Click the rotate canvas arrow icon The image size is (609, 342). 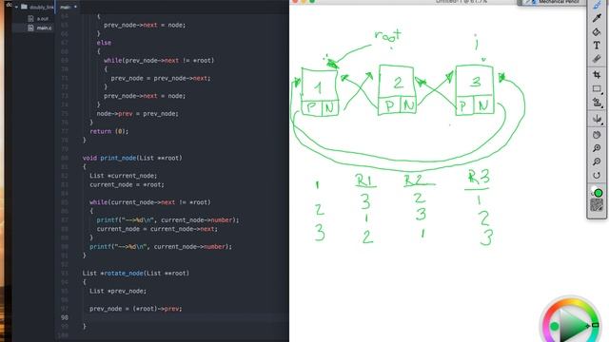(x=597, y=175)
